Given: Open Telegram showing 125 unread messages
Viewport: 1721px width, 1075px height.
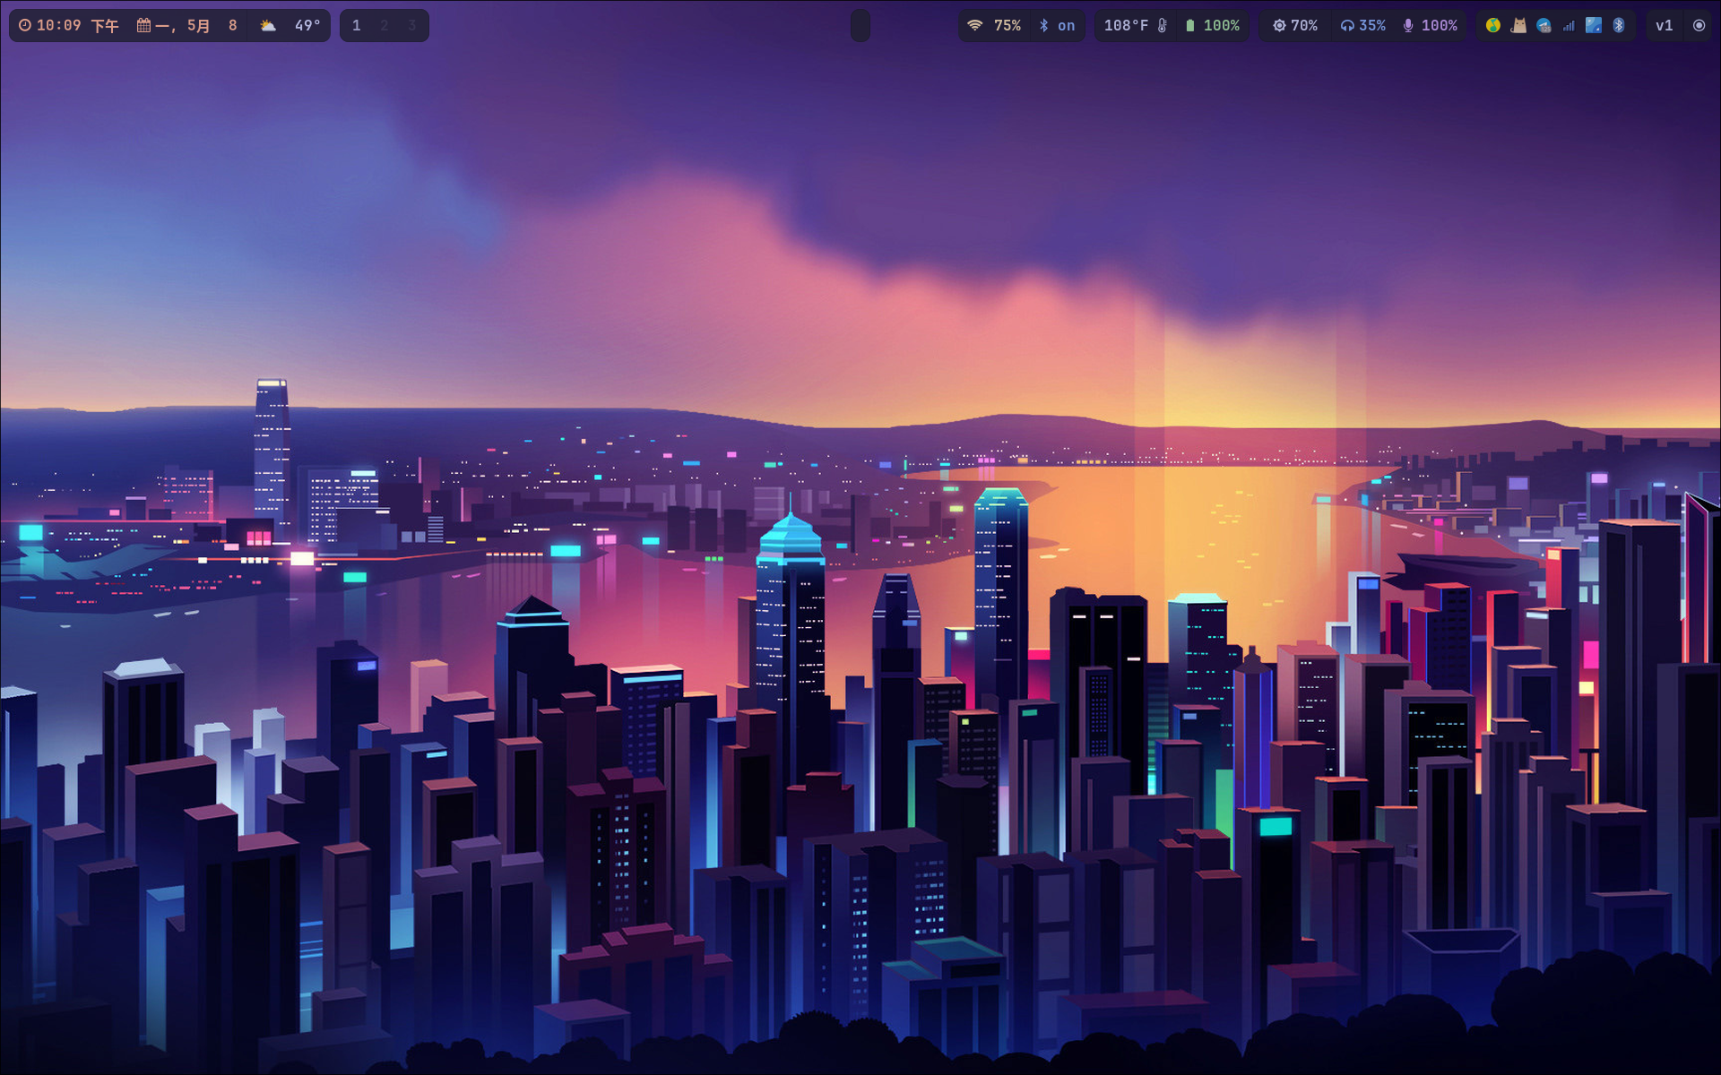Looking at the screenshot, I should (x=1544, y=26).
